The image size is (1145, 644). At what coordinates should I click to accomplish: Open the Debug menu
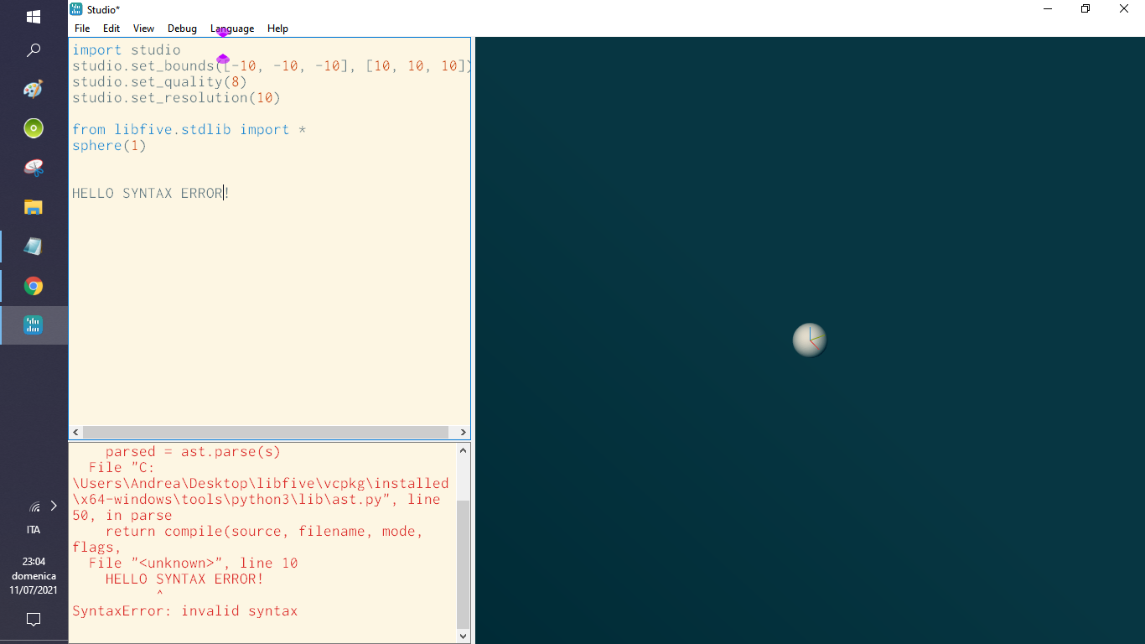point(182,28)
